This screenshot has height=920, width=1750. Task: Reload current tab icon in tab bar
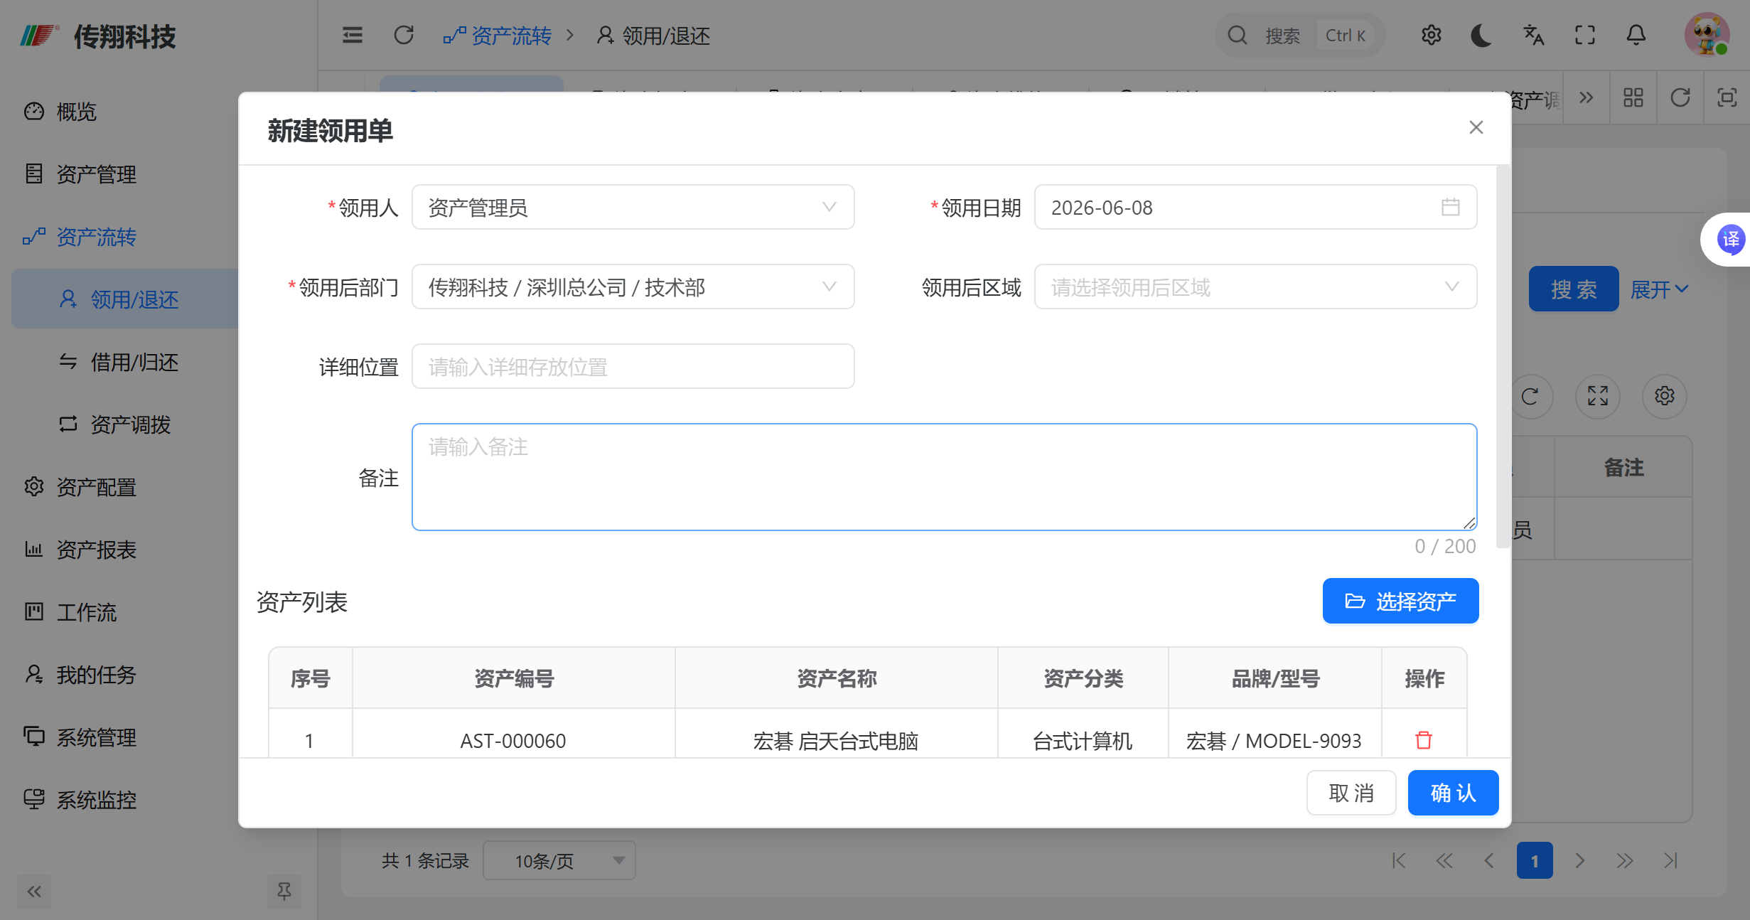[1680, 97]
